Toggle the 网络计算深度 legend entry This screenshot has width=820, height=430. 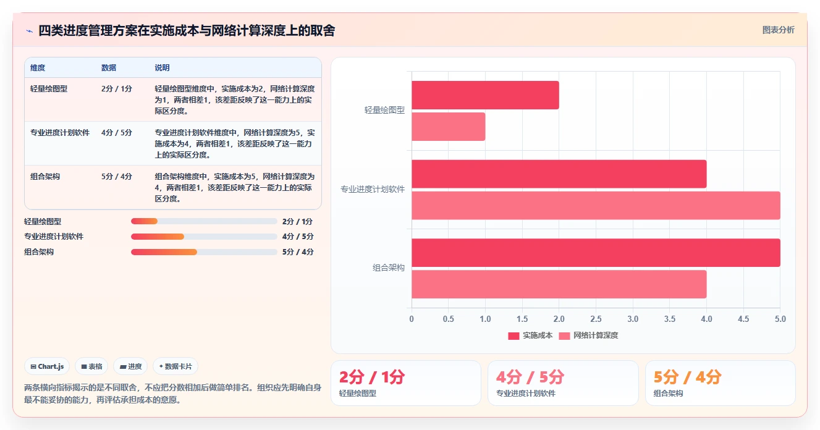(x=588, y=335)
